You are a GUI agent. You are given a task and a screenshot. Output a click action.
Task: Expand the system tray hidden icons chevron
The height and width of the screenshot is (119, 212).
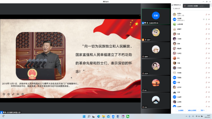point(187,117)
